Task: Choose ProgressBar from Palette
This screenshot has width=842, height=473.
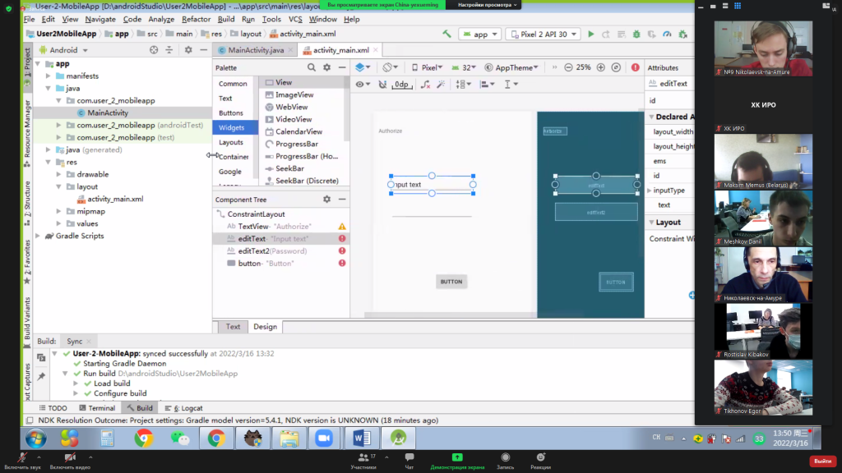Action: [296, 144]
